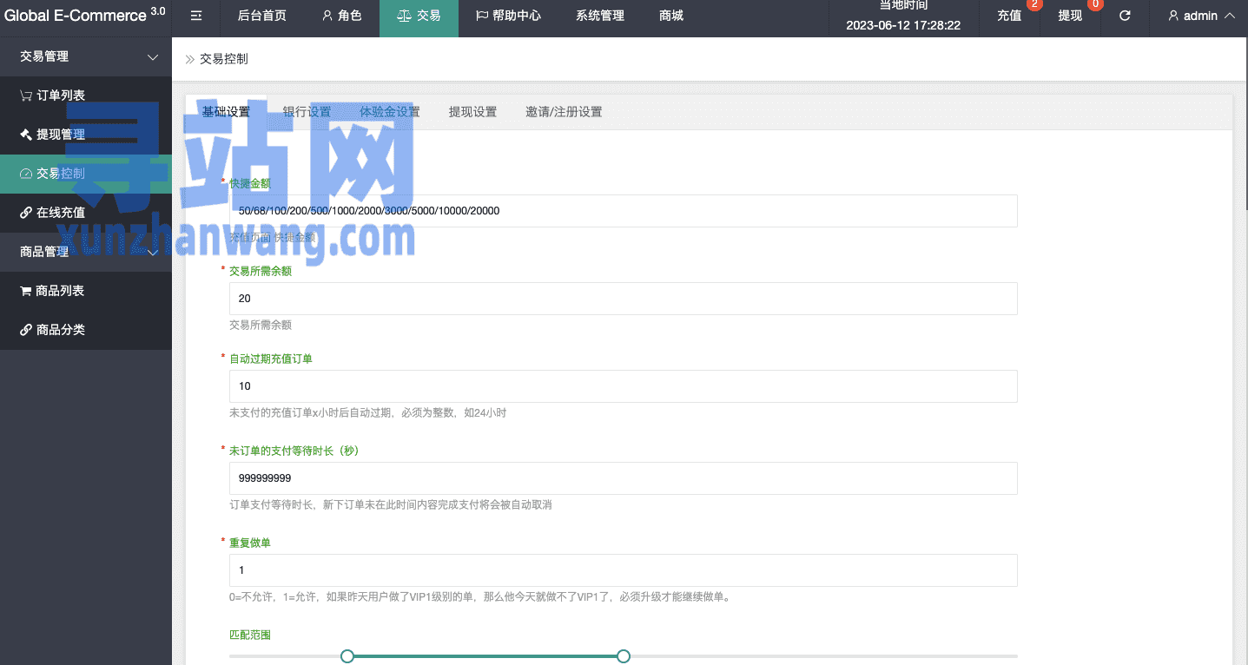Click the refresh icon in top bar

click(1125, 16)
